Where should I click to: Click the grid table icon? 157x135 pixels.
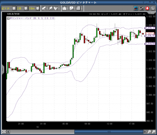(x=78, y=8)
